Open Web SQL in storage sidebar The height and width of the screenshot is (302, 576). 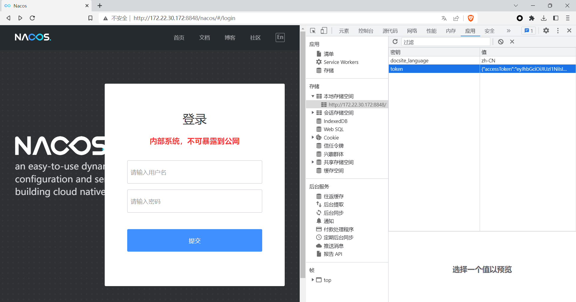coord(334,129)
